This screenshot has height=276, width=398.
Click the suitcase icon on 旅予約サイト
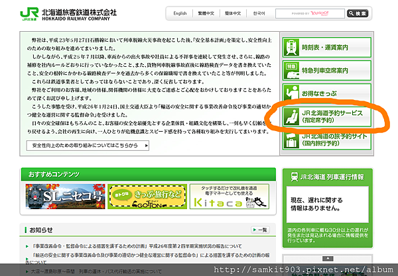291,141
